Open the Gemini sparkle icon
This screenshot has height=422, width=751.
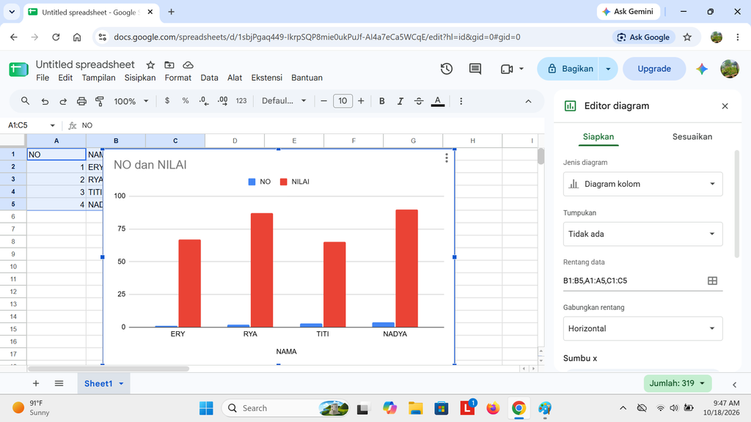702,69
